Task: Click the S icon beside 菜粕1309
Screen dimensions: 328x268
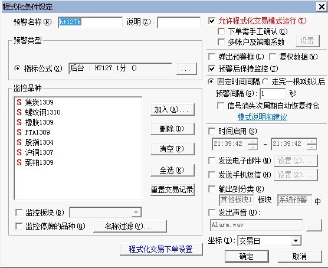Action: pos(19,162)
